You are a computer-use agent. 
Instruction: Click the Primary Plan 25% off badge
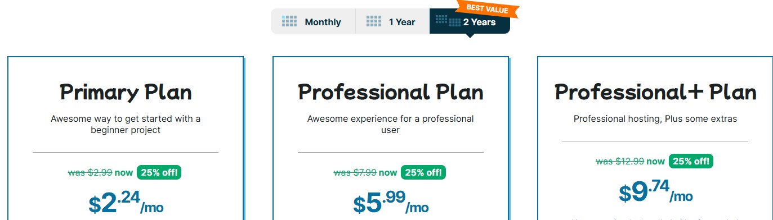(159, 172)
